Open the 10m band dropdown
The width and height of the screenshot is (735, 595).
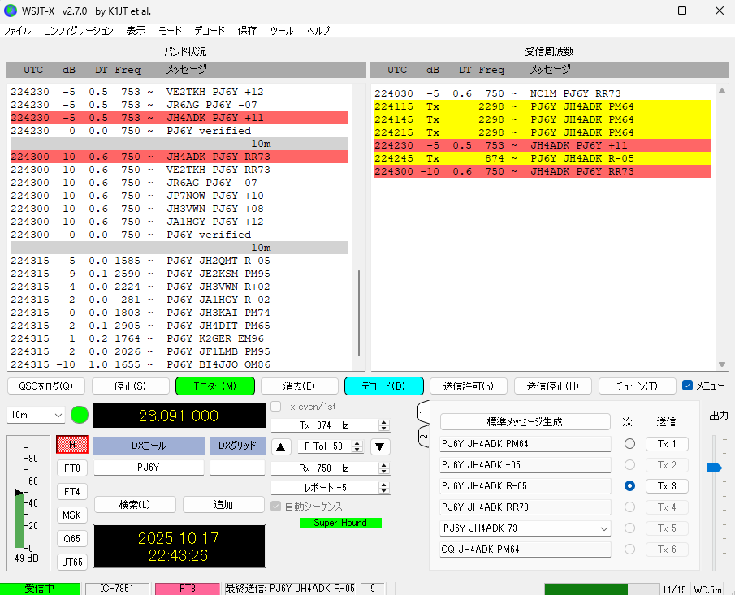click(36, 415)
